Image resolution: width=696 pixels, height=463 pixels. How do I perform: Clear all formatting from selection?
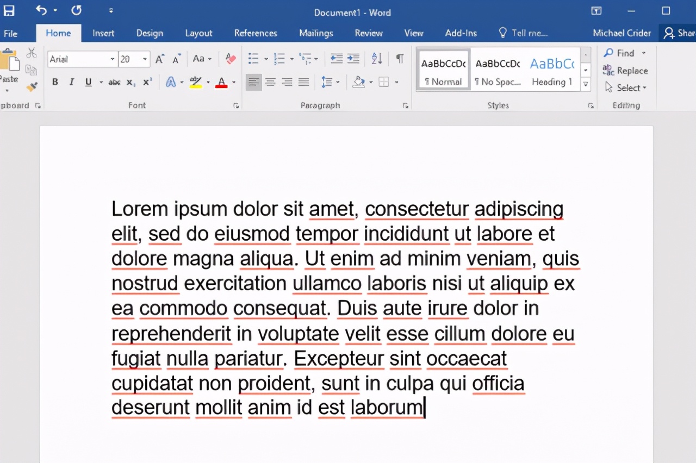coord(230,59)
